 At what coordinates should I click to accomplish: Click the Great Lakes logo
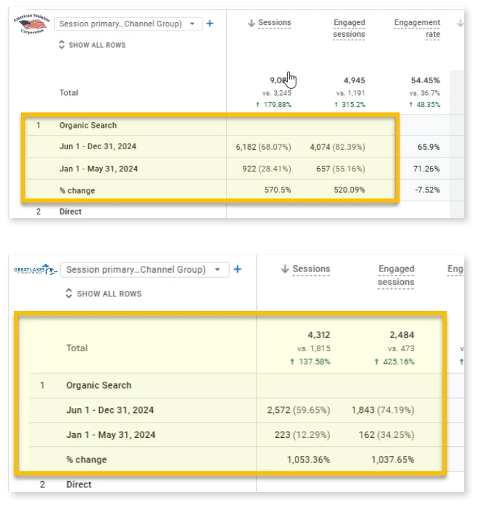[x=35, y=270]
